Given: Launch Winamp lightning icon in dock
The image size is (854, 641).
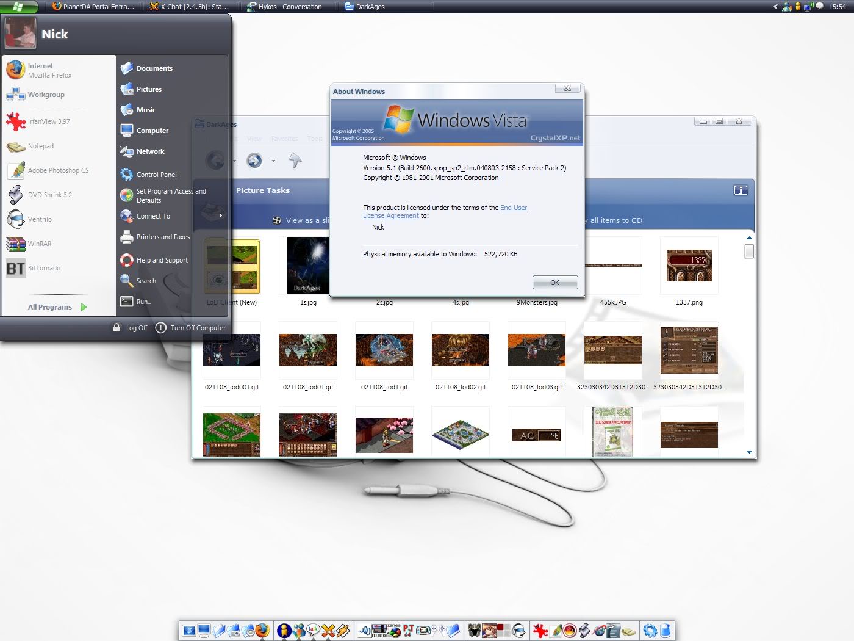Looking at the screenshot, I should pos(343,631).
